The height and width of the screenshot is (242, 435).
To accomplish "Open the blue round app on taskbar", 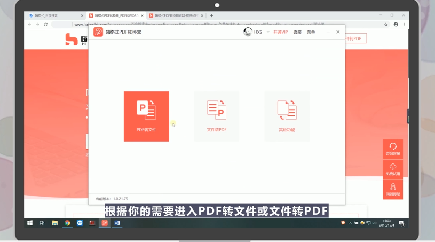I will pyautogui.click(x=80, y=223).
